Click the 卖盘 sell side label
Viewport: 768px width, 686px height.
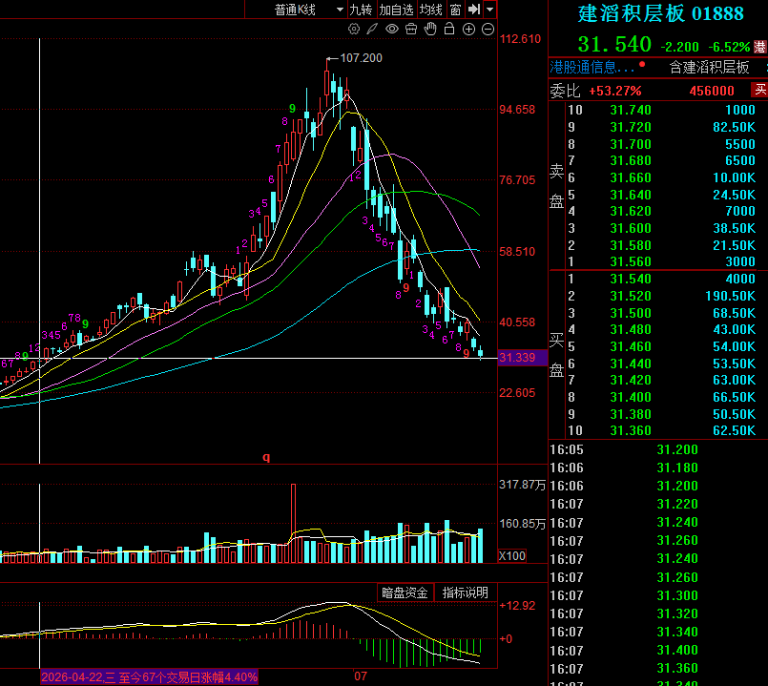(x=556, y=186)
